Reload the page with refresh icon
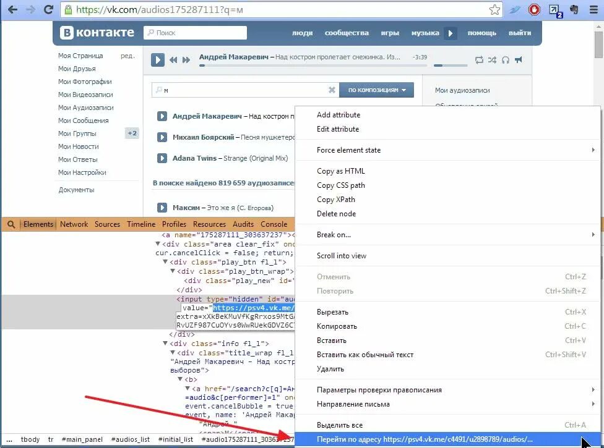The height and width of the screenshot is (448, 604). pyautogui.click(x=48, y=10)
